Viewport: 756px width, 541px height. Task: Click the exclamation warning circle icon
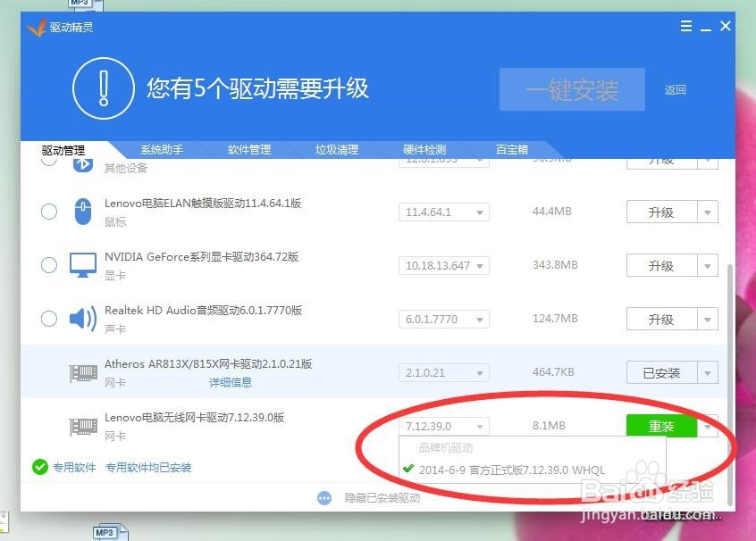[103, 88]
